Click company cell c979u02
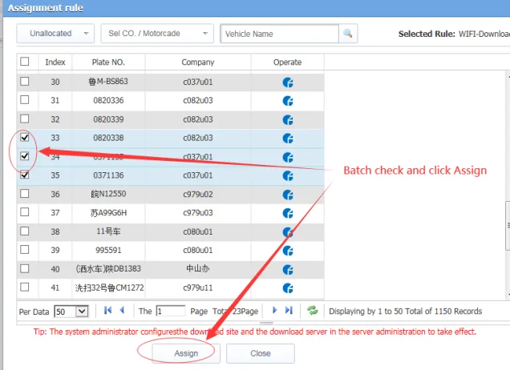The height and width of the screenshot is (370, 510). pyautogui.click(x=198, y=194)
